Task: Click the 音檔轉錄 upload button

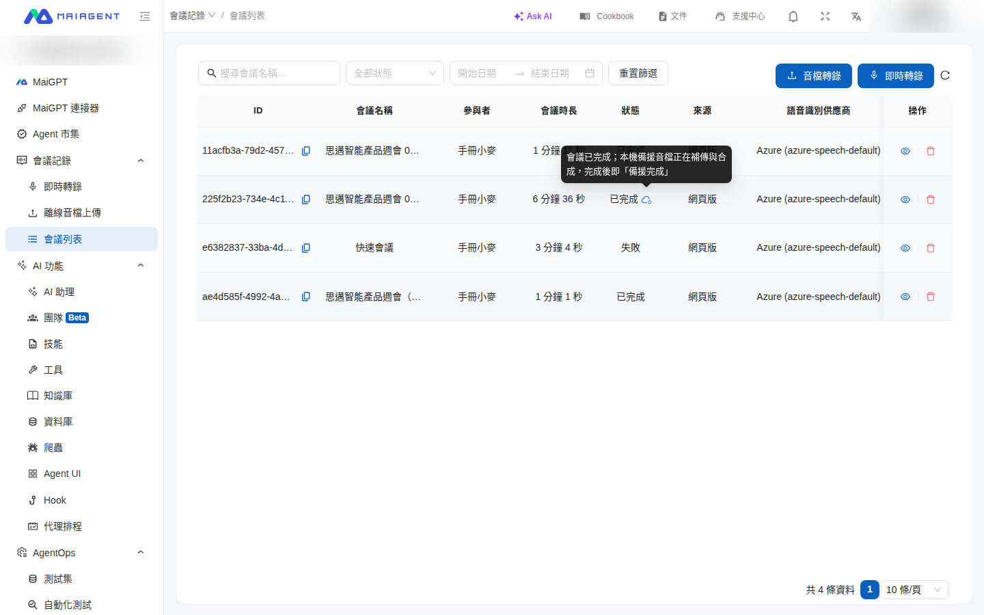Action: [814, 76]
